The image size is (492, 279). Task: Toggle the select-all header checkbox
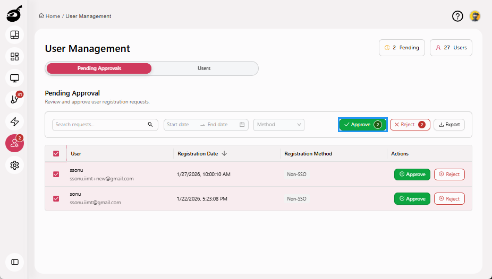[56, 153]
